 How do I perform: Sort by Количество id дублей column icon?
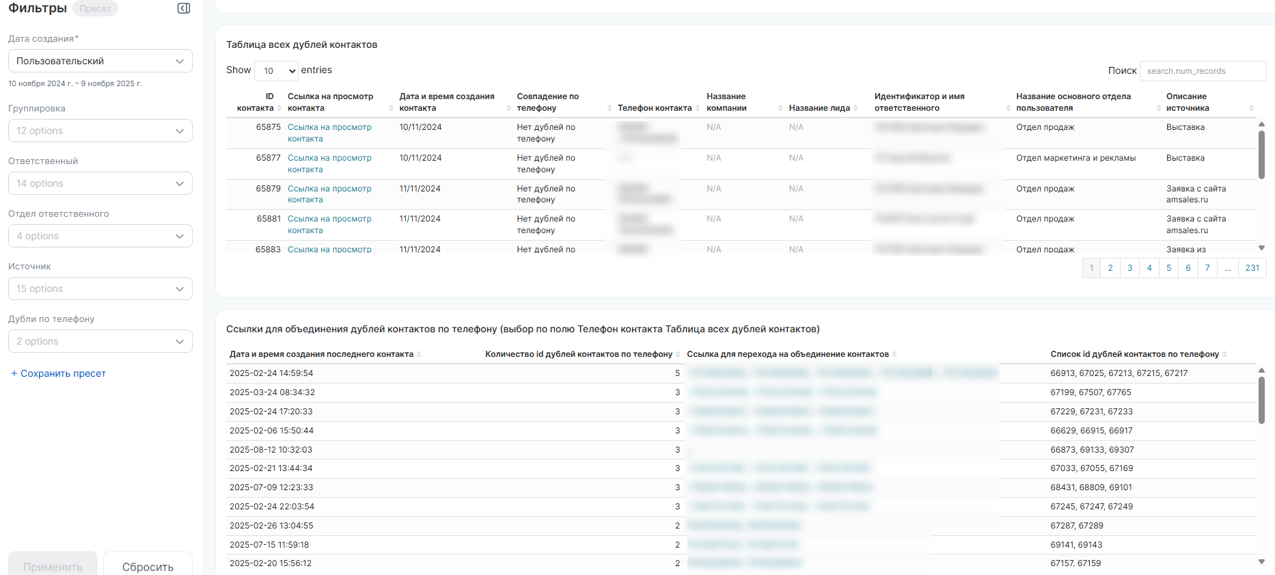click(x=678, y=354)
